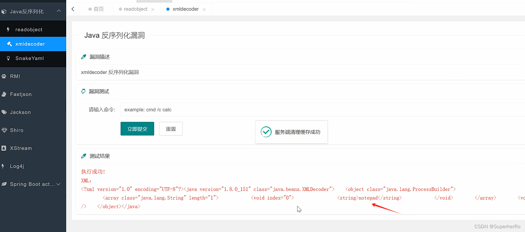The image size is (525, 232).
Task: Click the puzzle icon beside 漏洞测试
Action: tap(83, 91)
